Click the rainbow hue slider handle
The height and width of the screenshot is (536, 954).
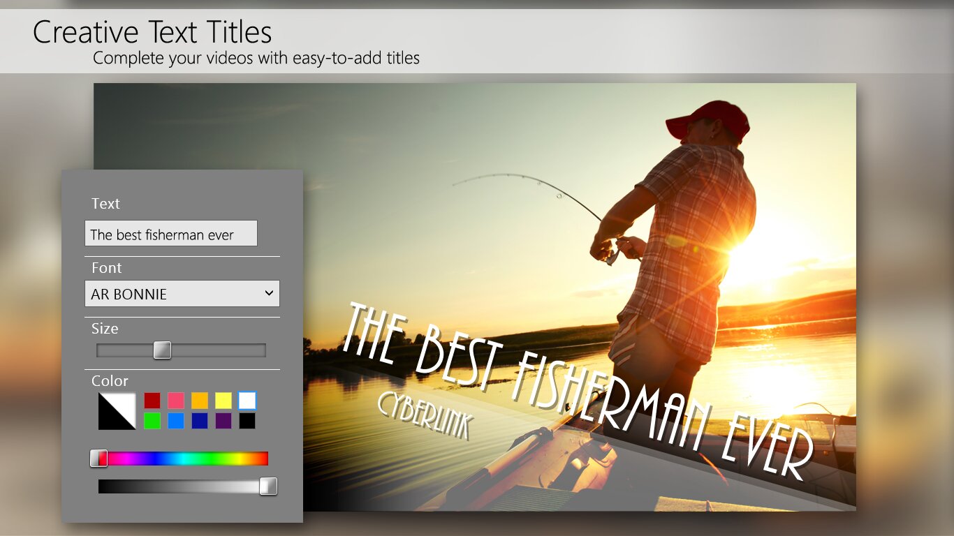[99, 459]
